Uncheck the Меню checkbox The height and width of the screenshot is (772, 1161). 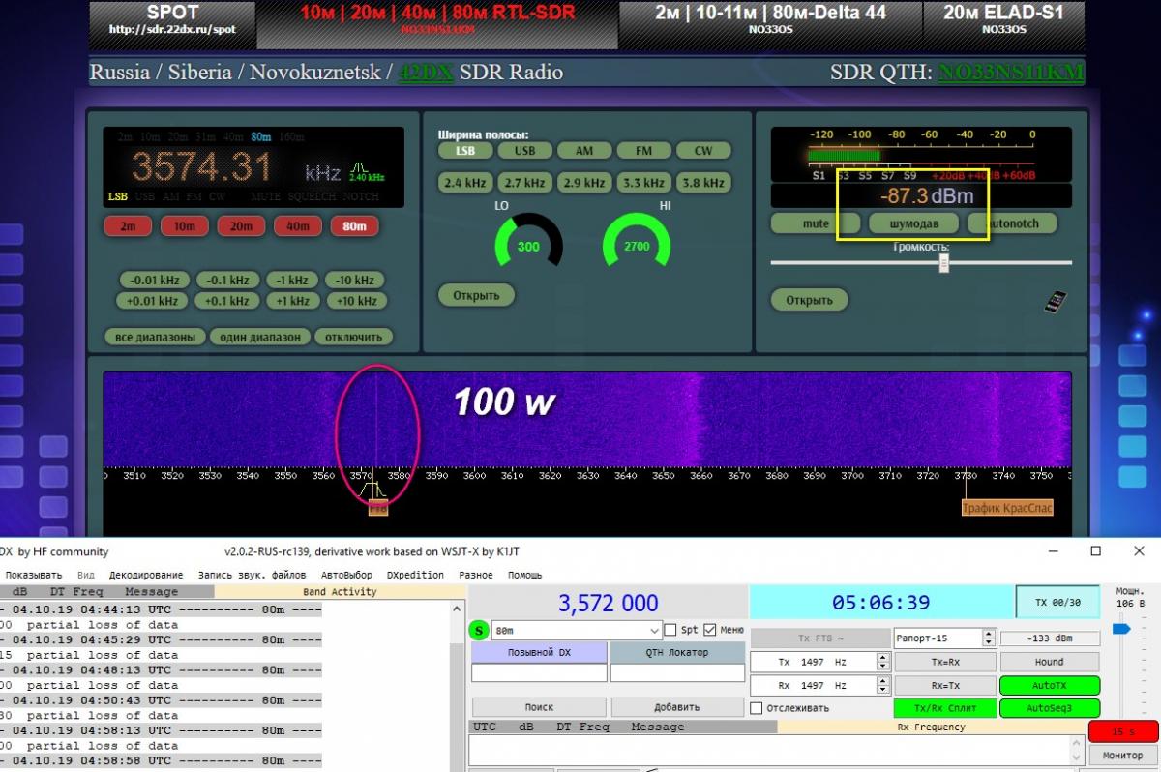pos(710,630)
